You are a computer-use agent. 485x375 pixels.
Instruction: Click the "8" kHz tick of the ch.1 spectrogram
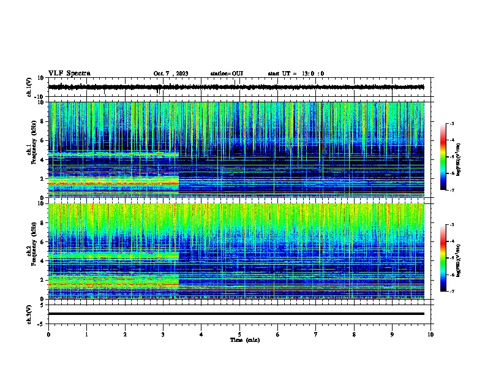43,121
